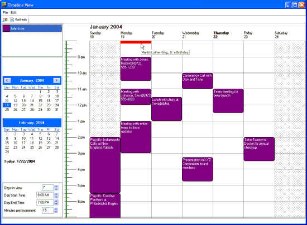Select Playoffs: Indianapolis Colts at New England
307x225 pixels.
[105, 165]
